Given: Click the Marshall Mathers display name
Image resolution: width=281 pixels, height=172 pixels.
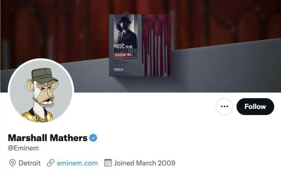Looking at the screenshot, I should tap(48, 138).
